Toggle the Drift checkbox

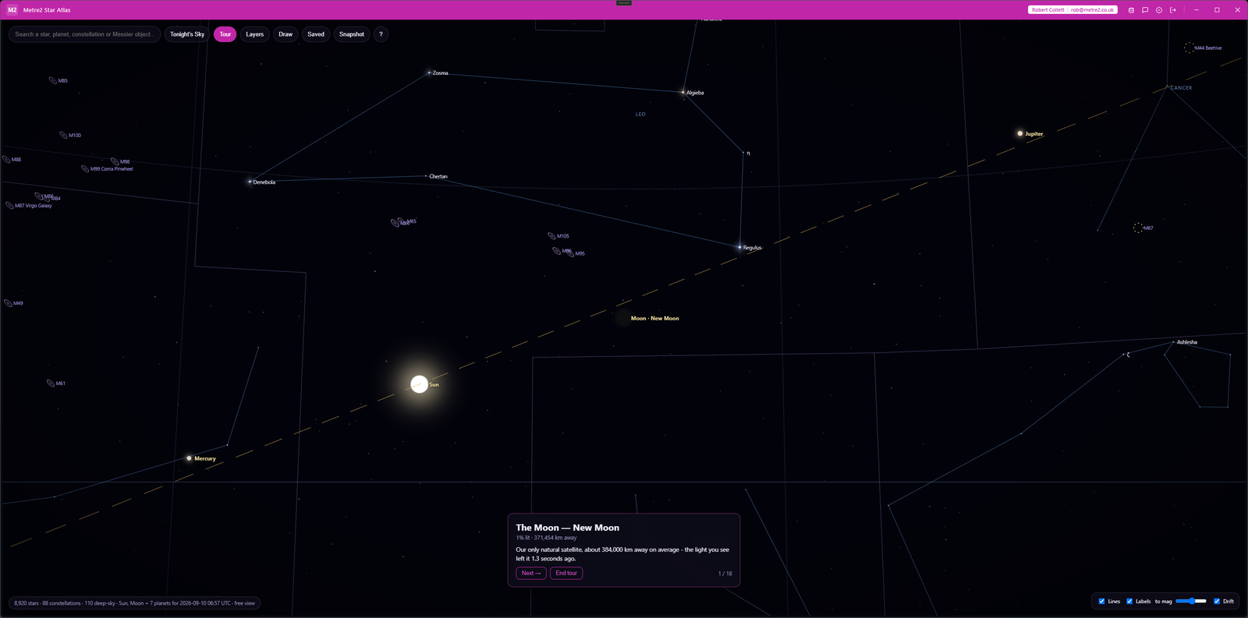1216,601
